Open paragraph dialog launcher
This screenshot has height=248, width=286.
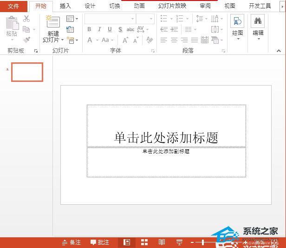(x=223, y=51)
